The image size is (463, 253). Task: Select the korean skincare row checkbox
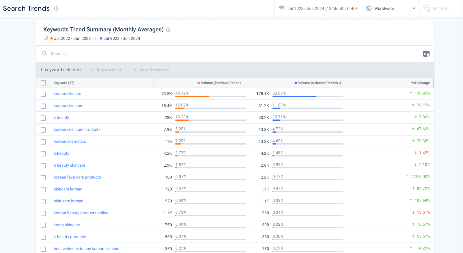click(x=43, y=94)
